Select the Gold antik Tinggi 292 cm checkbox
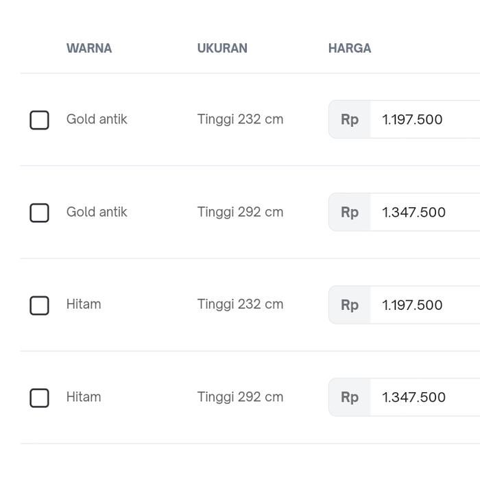The image size is (480, 480). click(x=40, y=213)
